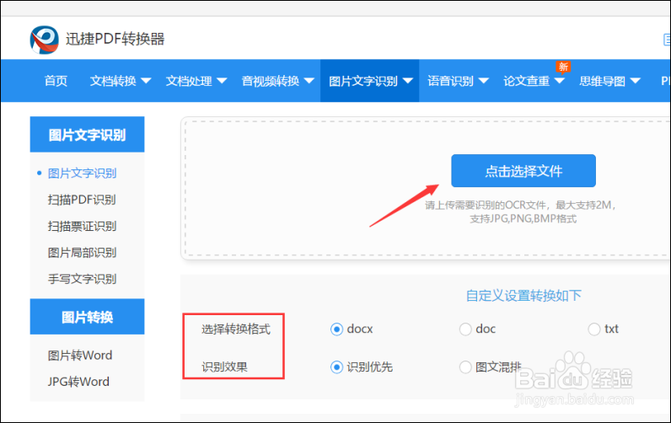Open the 论文查重 nav menu
Screen dimensions: 671x423
[x=526, y=81]
